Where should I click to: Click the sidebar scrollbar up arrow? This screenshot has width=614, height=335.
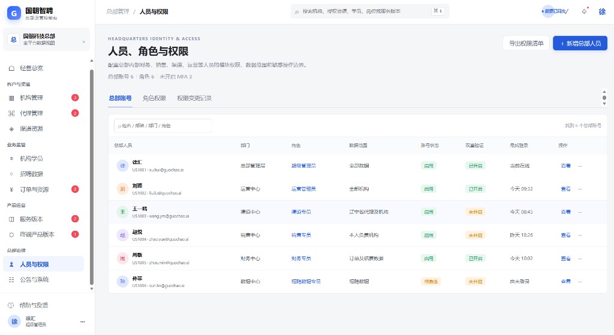[x=92, y=61]
